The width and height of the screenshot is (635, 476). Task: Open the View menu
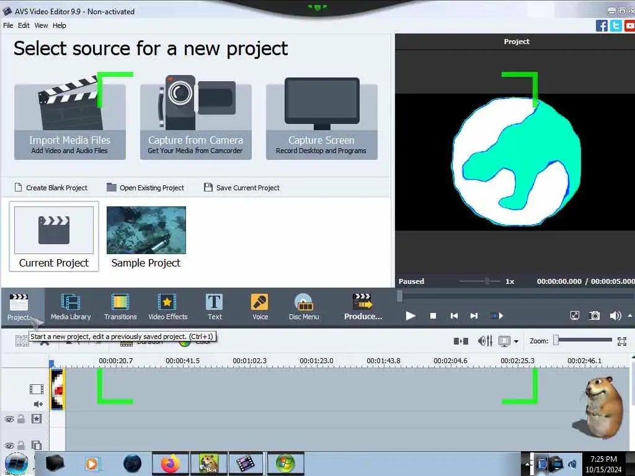pos(41,25)
